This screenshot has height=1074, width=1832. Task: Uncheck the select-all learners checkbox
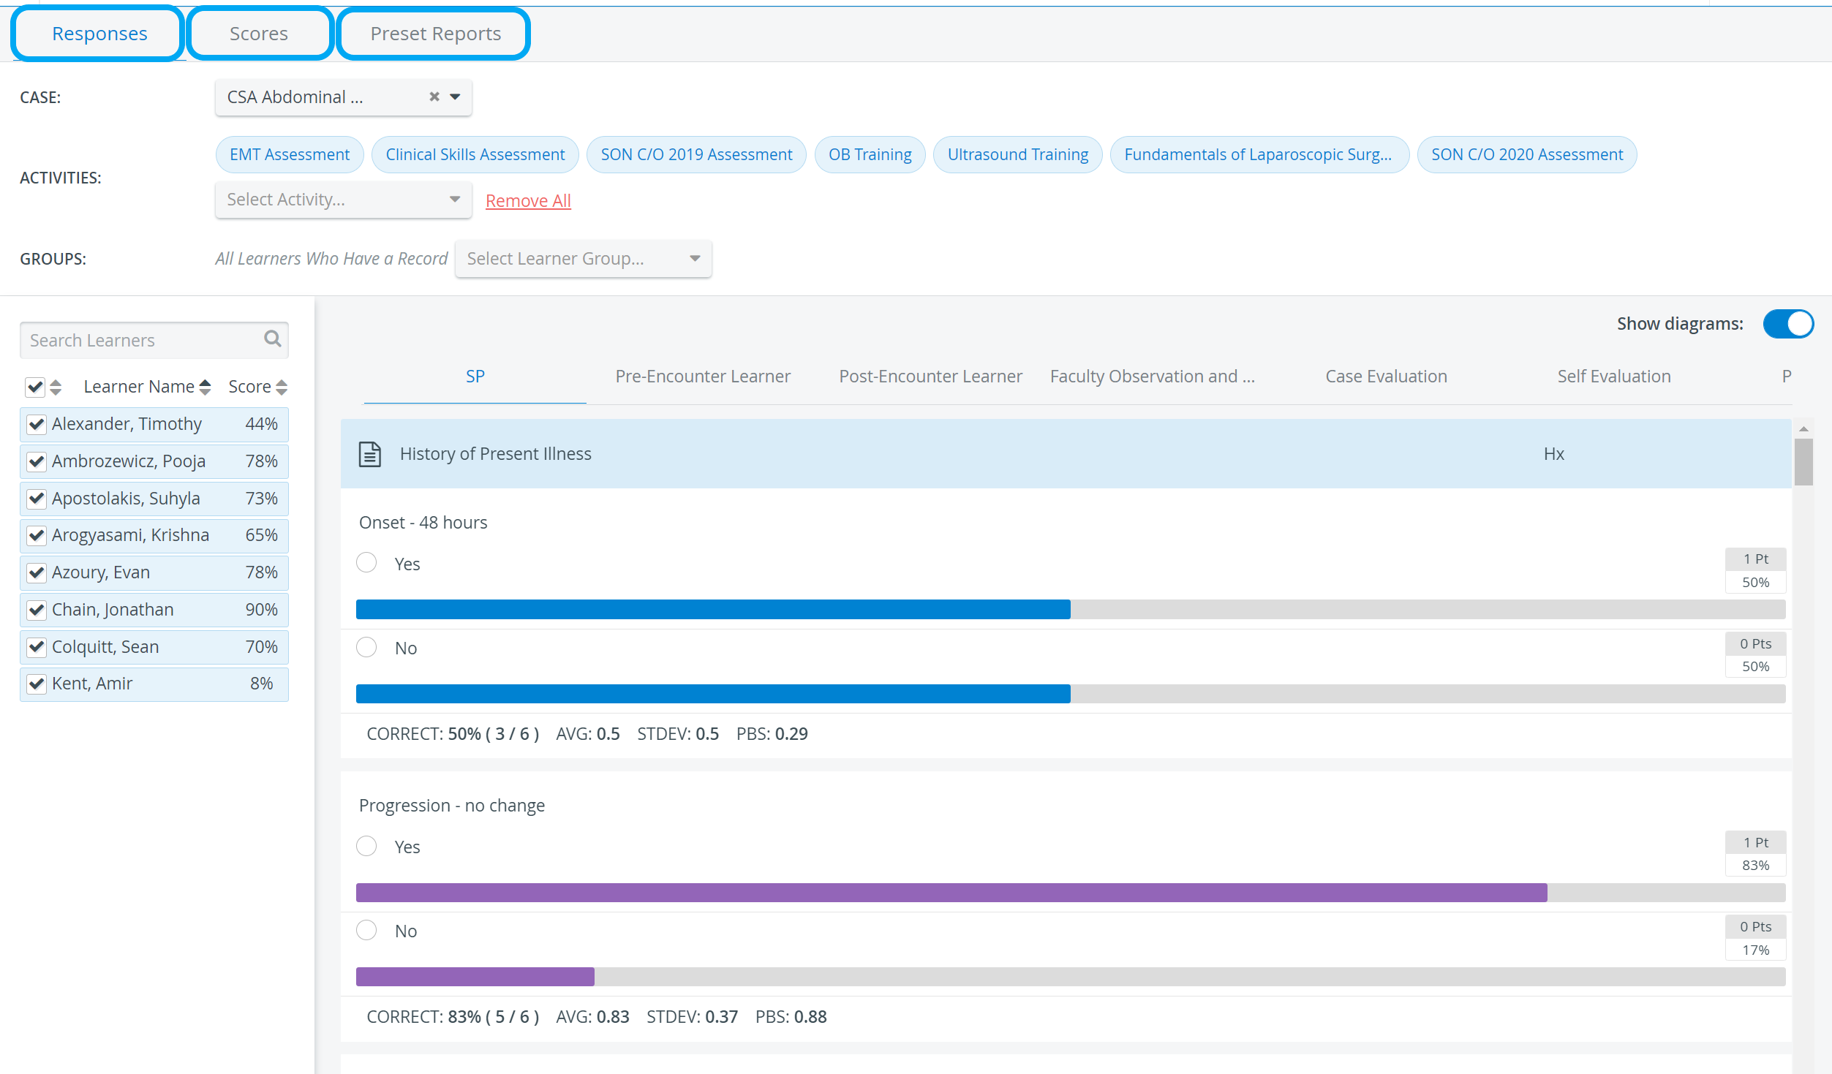(x=35, y=387)
